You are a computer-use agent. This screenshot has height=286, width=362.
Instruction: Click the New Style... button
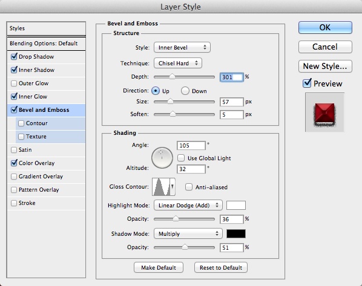tap(325, 66)
